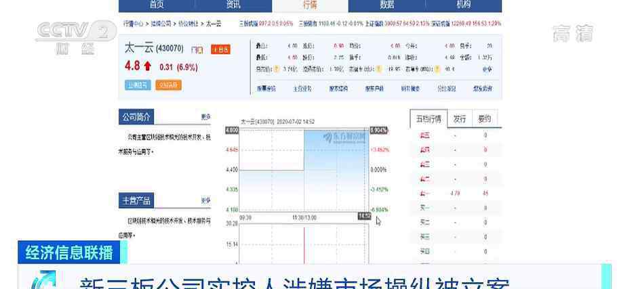Click 更多 beside 公司简介
617x289 pixels.
[206, 116]
